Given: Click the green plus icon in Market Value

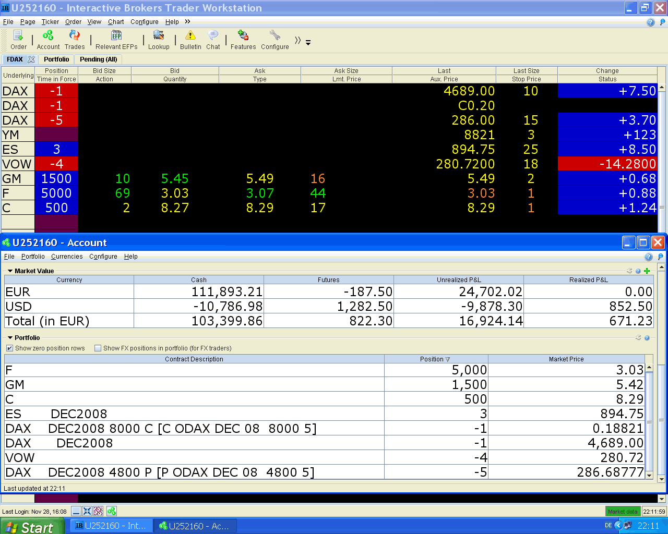Looking at the screenshot, I should point(647,271).
